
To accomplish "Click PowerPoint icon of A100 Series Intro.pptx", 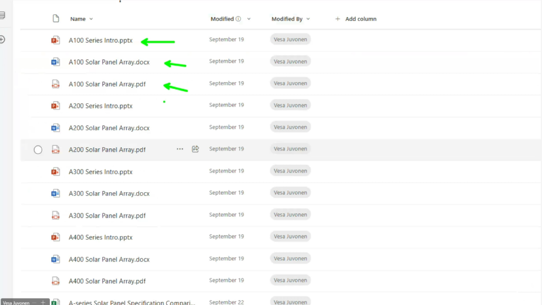I will pos(55,40).
